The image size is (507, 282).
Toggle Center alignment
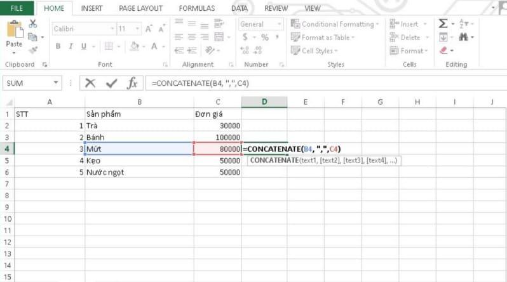point(192,37)
